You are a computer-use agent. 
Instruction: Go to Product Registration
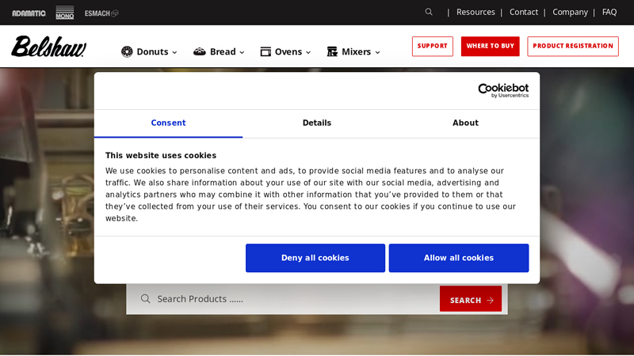572,46
